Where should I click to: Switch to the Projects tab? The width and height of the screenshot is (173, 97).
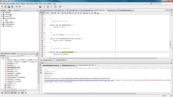tap(3, 11)
